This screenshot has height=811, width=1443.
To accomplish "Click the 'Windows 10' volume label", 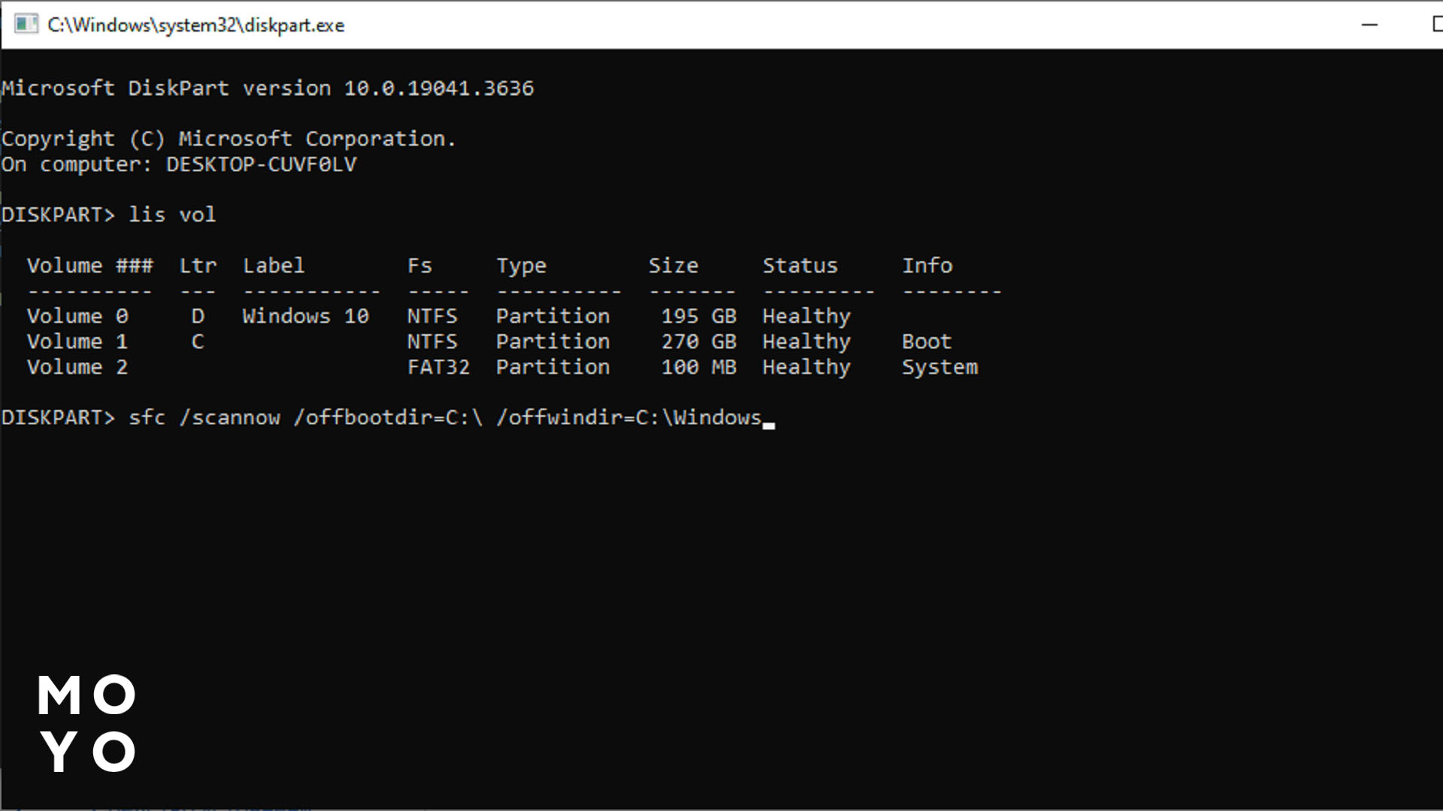I will [305, 316].
